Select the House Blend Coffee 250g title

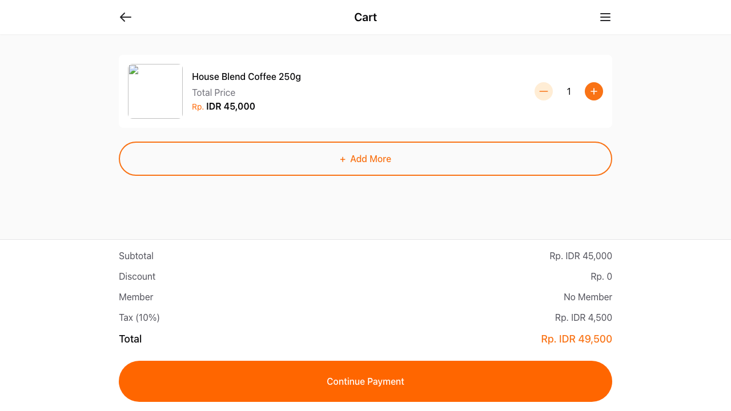coord(246,76)
